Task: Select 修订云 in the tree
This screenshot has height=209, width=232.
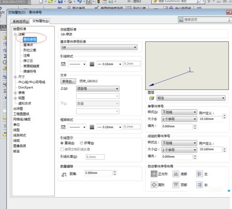Action: click(28, 61)
